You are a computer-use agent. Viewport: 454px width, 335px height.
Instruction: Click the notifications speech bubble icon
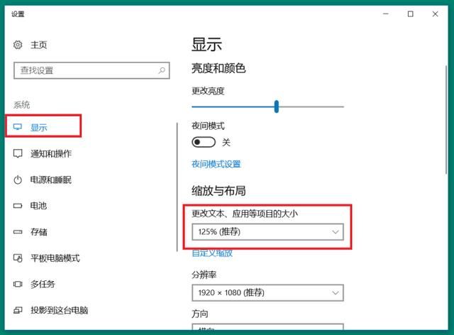(x=18, y=153)
